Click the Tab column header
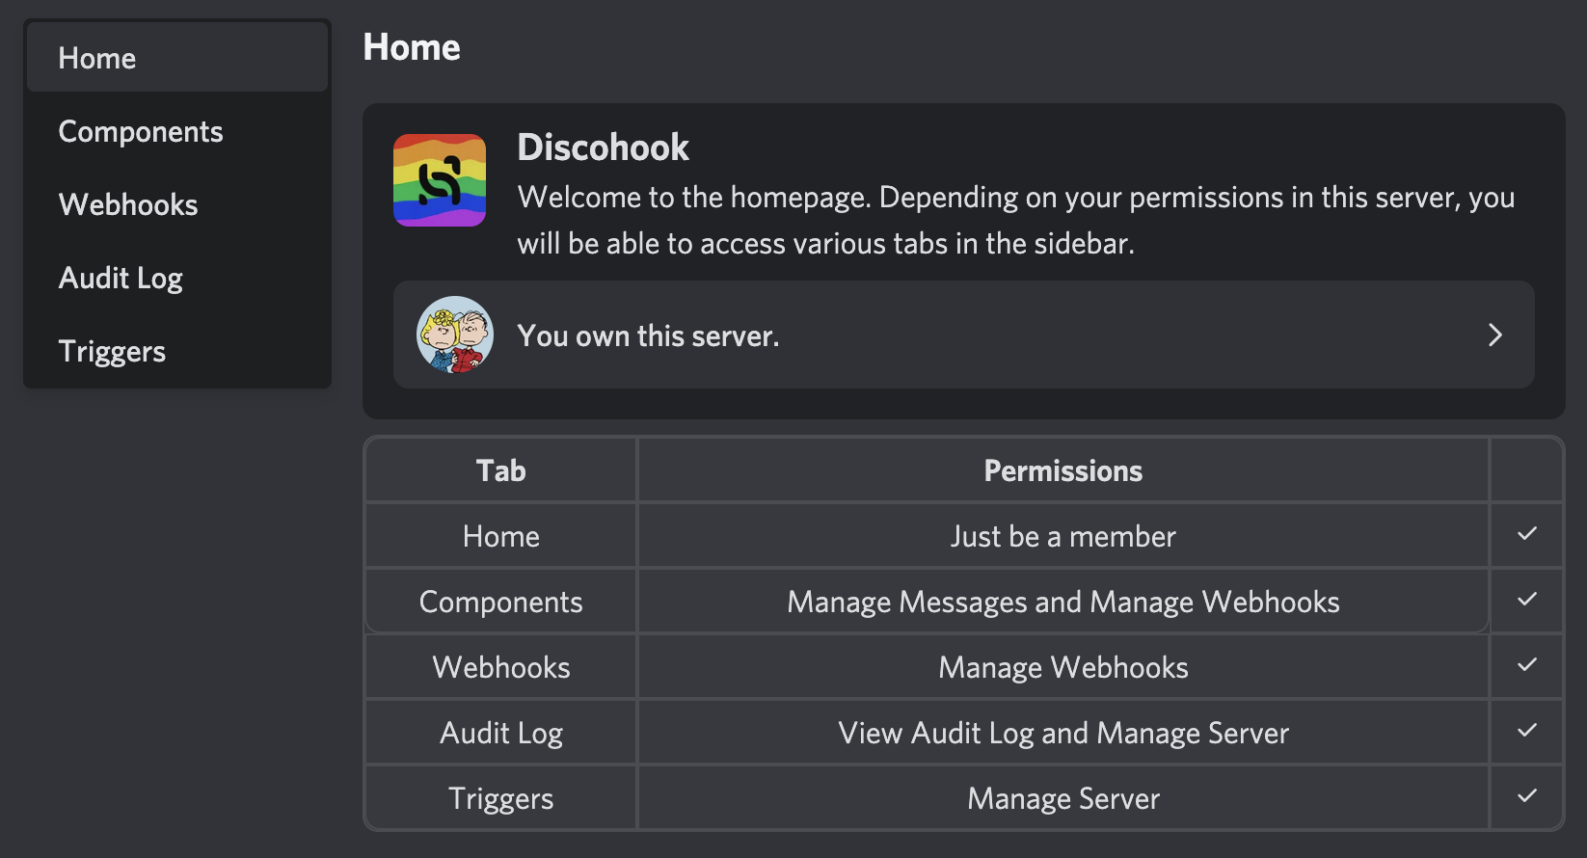The height and width of the screenshot is (858, 1587). [x=501, y=470]
